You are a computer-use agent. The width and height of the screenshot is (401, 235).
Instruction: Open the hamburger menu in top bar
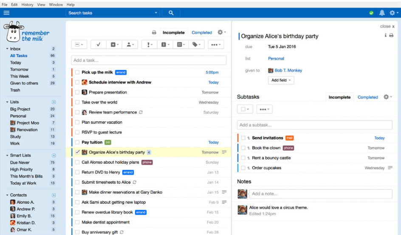pos(6,13)
